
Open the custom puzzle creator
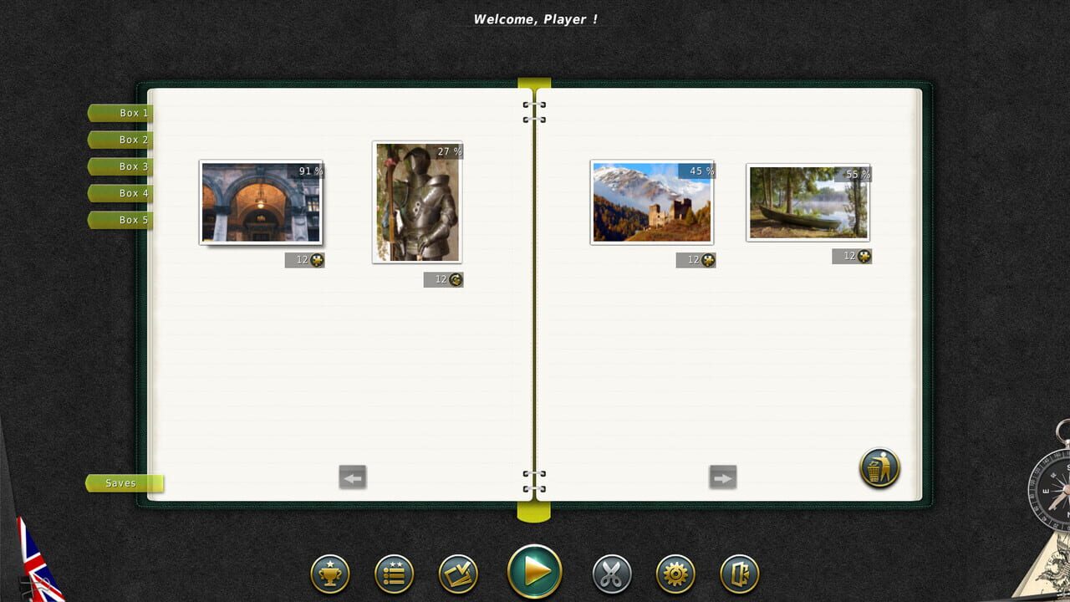click(x=458, y=574)
